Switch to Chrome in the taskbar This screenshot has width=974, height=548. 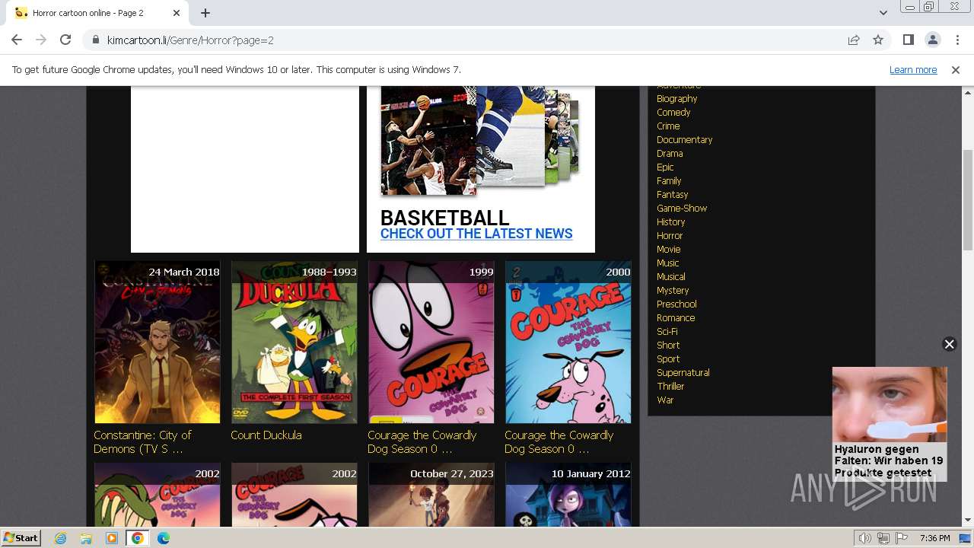click(x=137, y=538)
